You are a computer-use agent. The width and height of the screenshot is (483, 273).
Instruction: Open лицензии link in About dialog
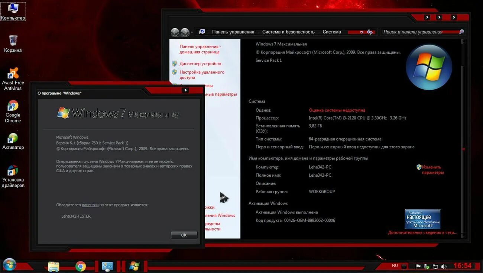coord(90,205)
